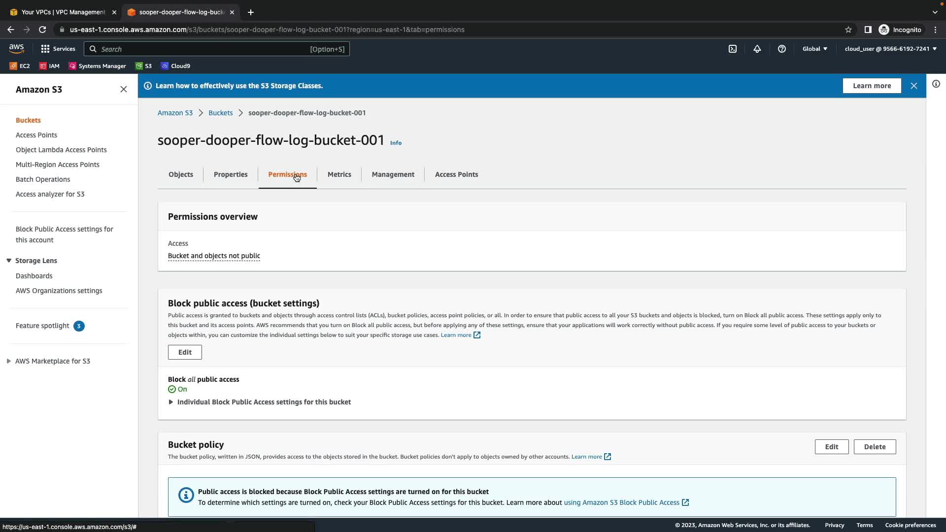
Task: Switch to the Properties tab
Action: 231,174
